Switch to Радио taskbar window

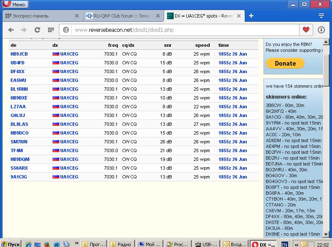pos(121,244)
